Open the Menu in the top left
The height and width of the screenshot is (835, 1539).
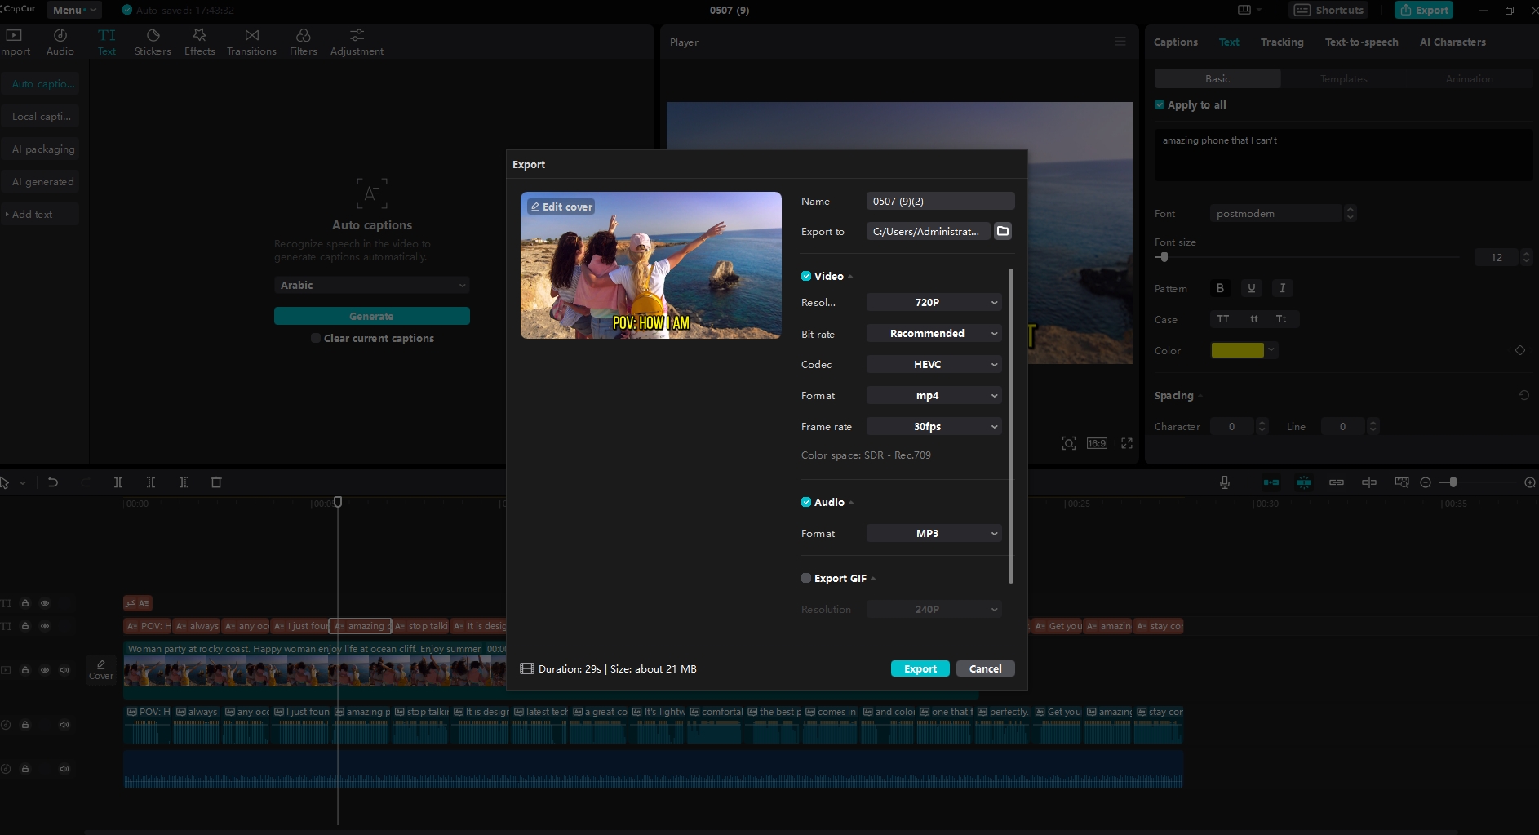(72, 10)
